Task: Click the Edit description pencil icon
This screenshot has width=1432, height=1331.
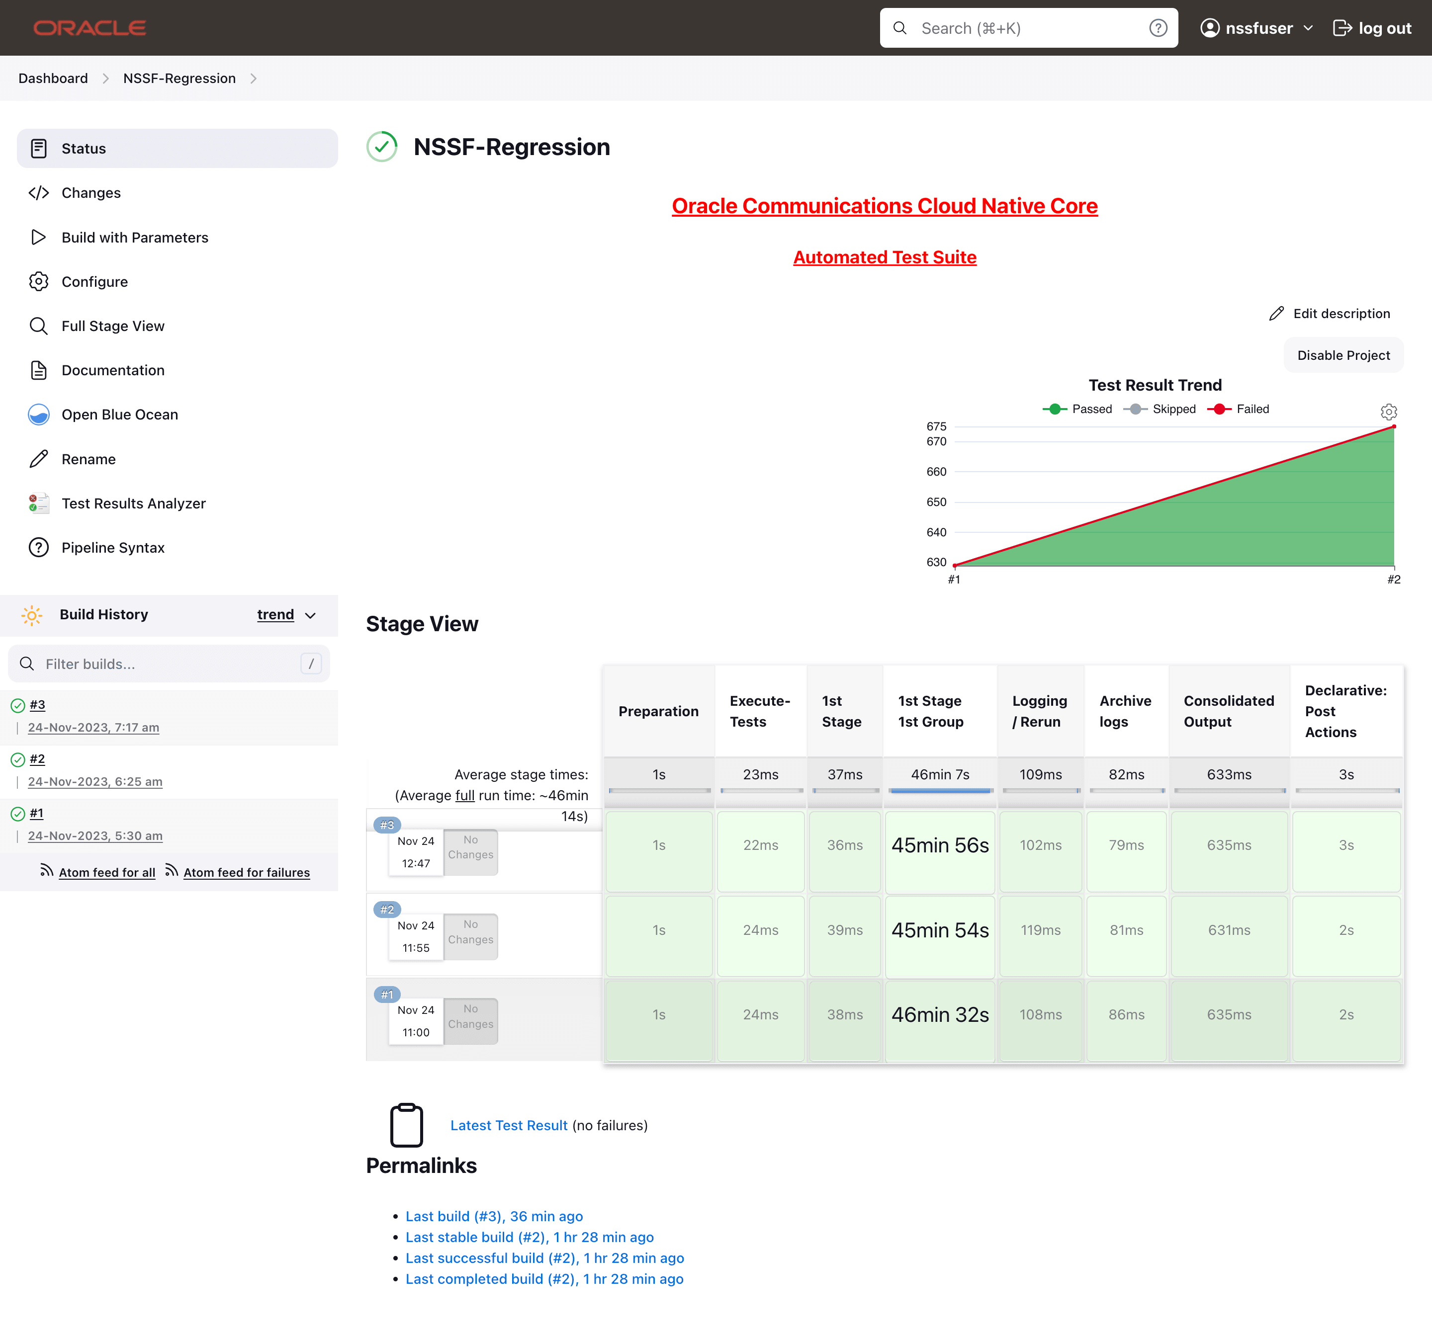Action: point(1276,313)
